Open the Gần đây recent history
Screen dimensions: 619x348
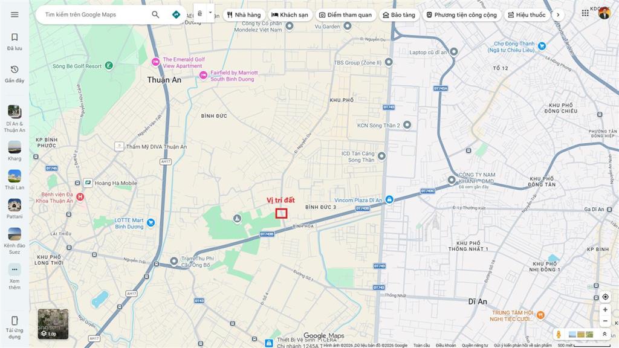click(15, 74)
